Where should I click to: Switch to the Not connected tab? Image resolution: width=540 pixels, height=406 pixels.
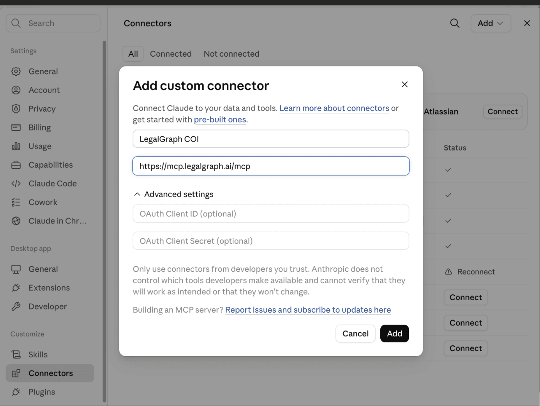click(231, 54)
